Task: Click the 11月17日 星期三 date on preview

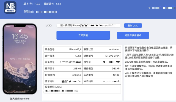Action: [x=20, y=41]
